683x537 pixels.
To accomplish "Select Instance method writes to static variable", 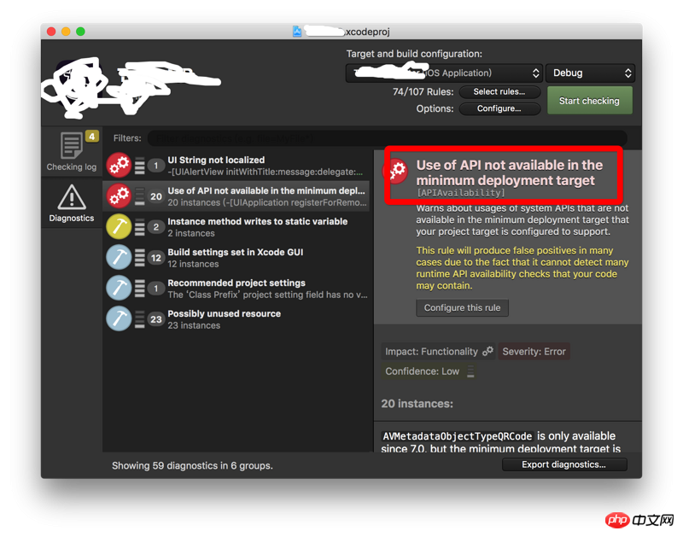I will 236,227.
